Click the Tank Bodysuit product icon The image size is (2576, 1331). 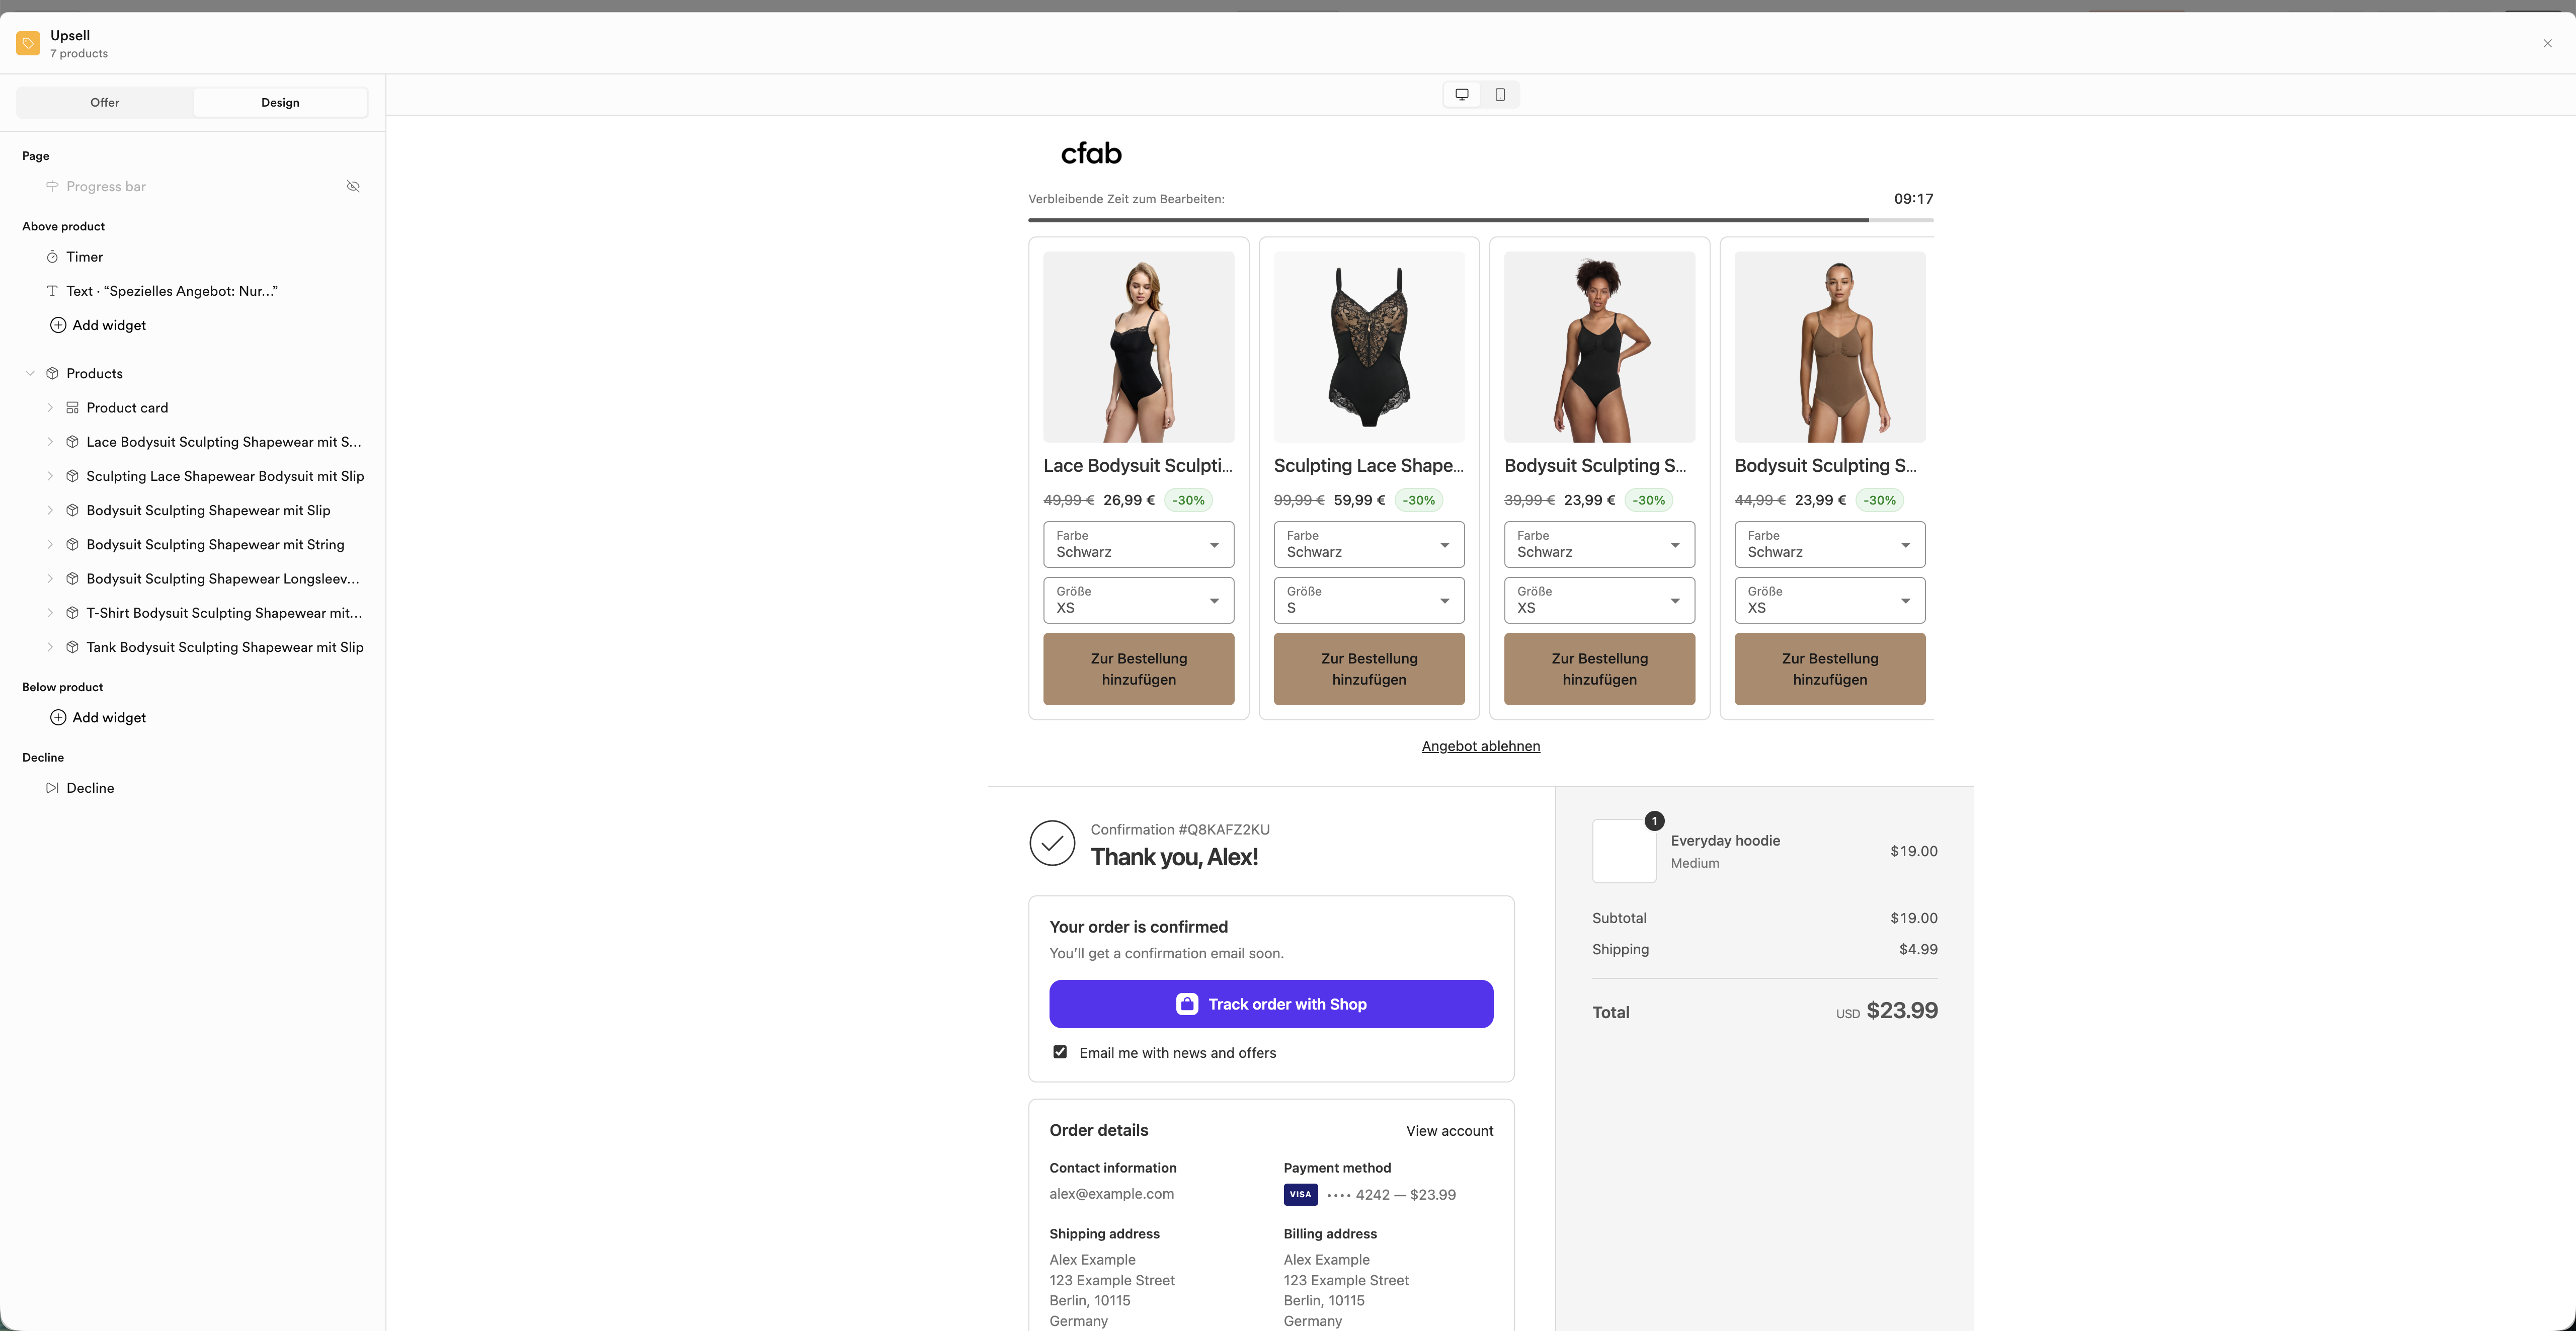point(72,647)
